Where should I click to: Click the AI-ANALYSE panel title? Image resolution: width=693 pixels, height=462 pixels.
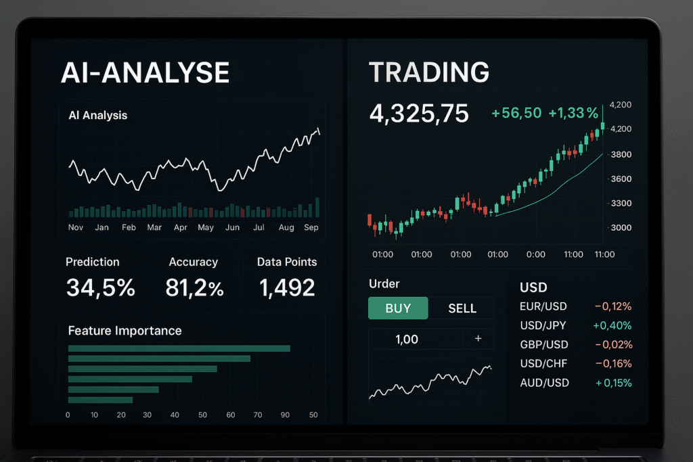point(145,72)
